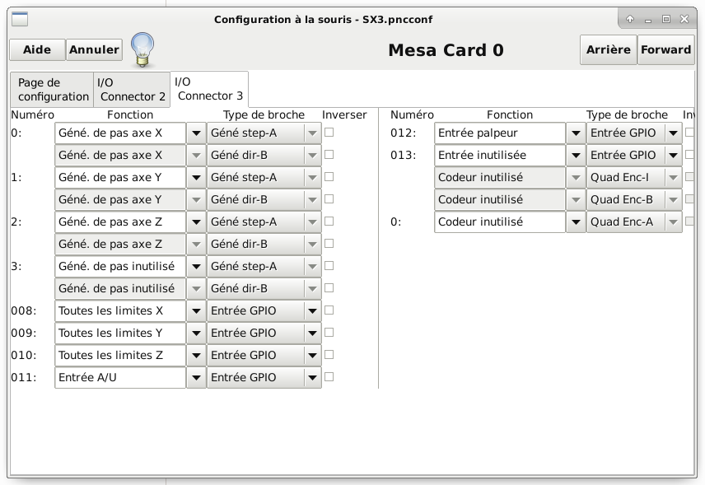The width and height of the screenshot is (705, 485).
Task: Click into the Toutes les limites X text field
Action: (120, 311)
